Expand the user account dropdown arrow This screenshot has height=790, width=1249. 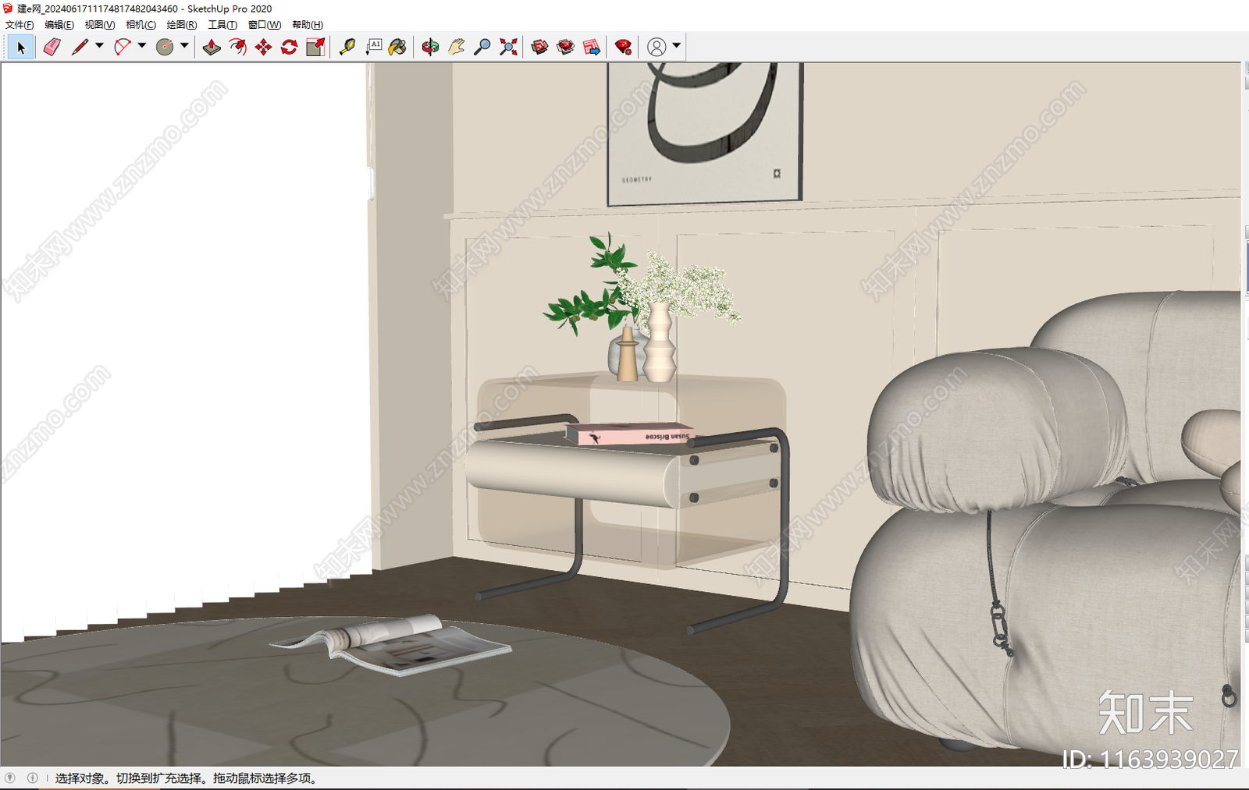click(x=677, y=46)
